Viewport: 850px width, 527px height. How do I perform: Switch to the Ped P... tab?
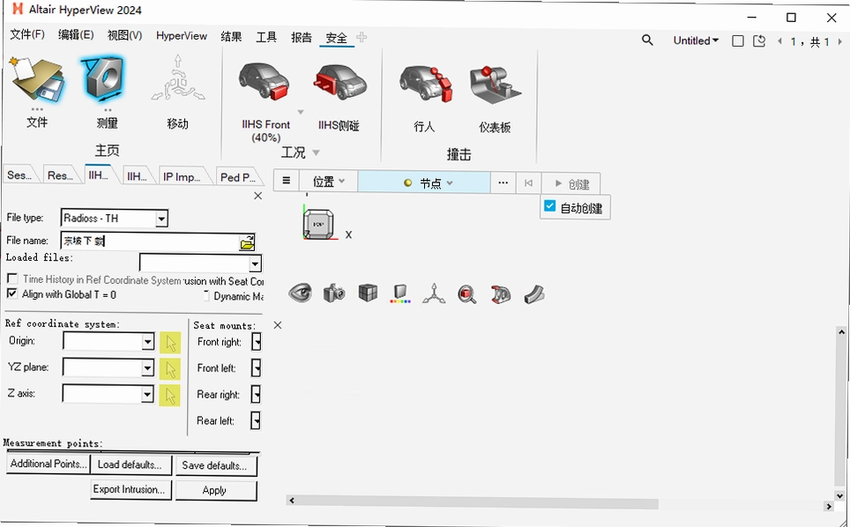237,177
